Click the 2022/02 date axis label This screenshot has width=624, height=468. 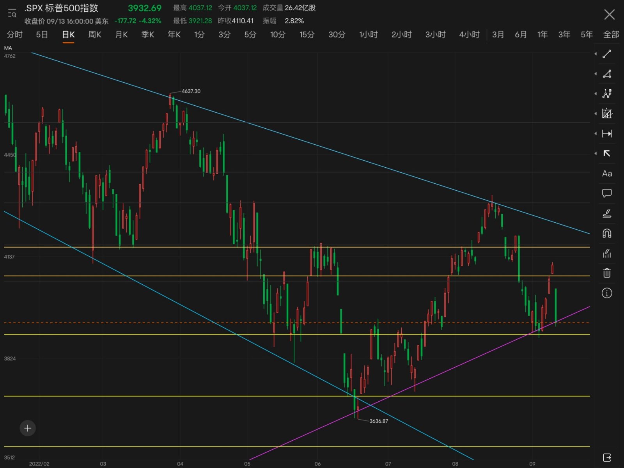[39, 464]
